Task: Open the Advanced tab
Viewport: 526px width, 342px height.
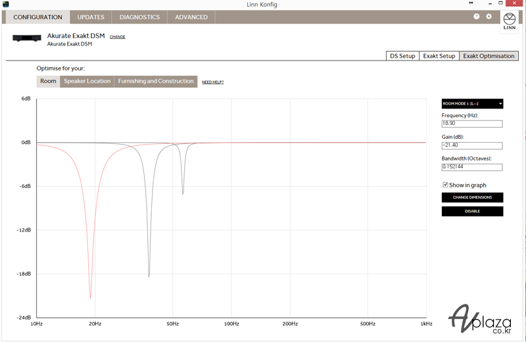Action: (191, 17)
